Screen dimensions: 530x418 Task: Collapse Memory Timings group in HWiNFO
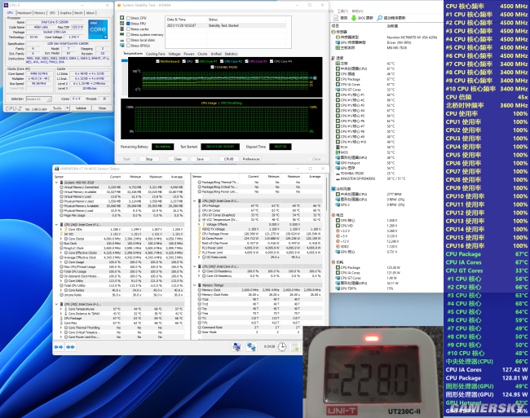(x=195, y=285)
